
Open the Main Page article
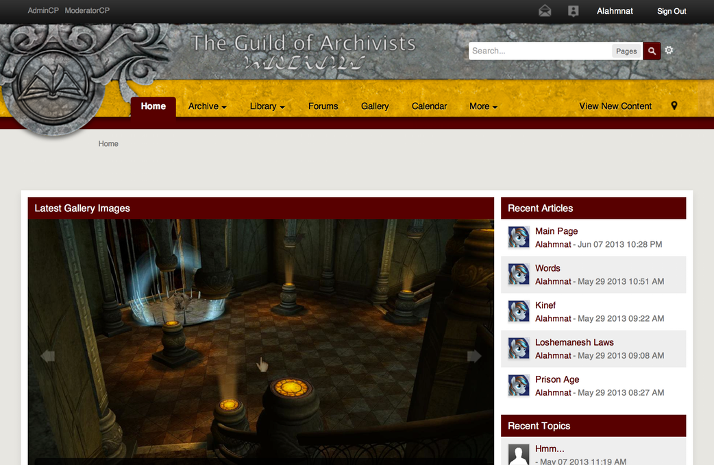pyautogui.click(x=556, y=231)
